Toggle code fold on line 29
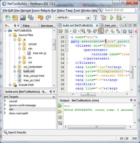 67,41
